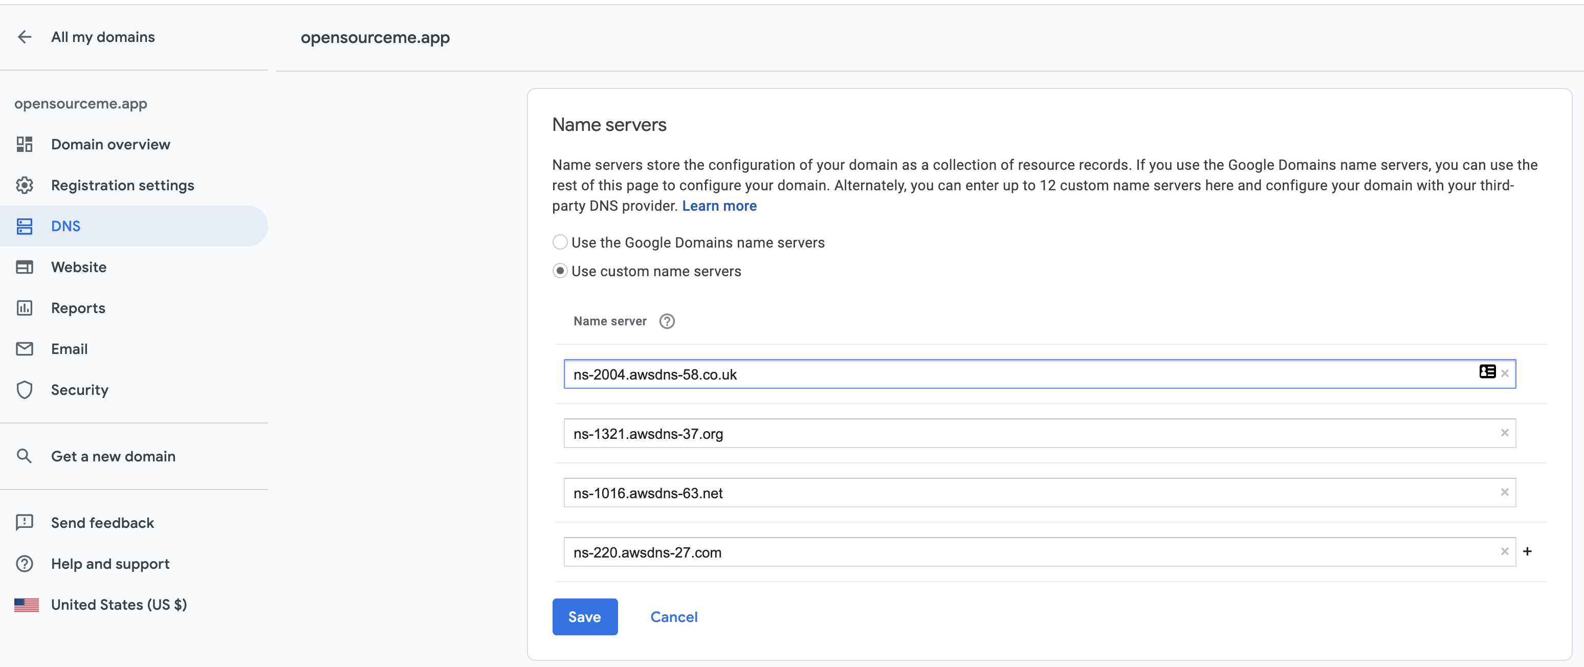The image size is (1584, 667).
Task: Go to Email settings in sidebar
Action: (x=69, y=349)
